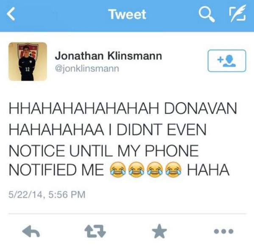Tap the word PHONE in the tweet

(172, 150)
